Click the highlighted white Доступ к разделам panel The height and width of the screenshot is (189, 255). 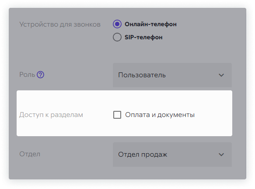pyautogui.click(x=124, y=113)
